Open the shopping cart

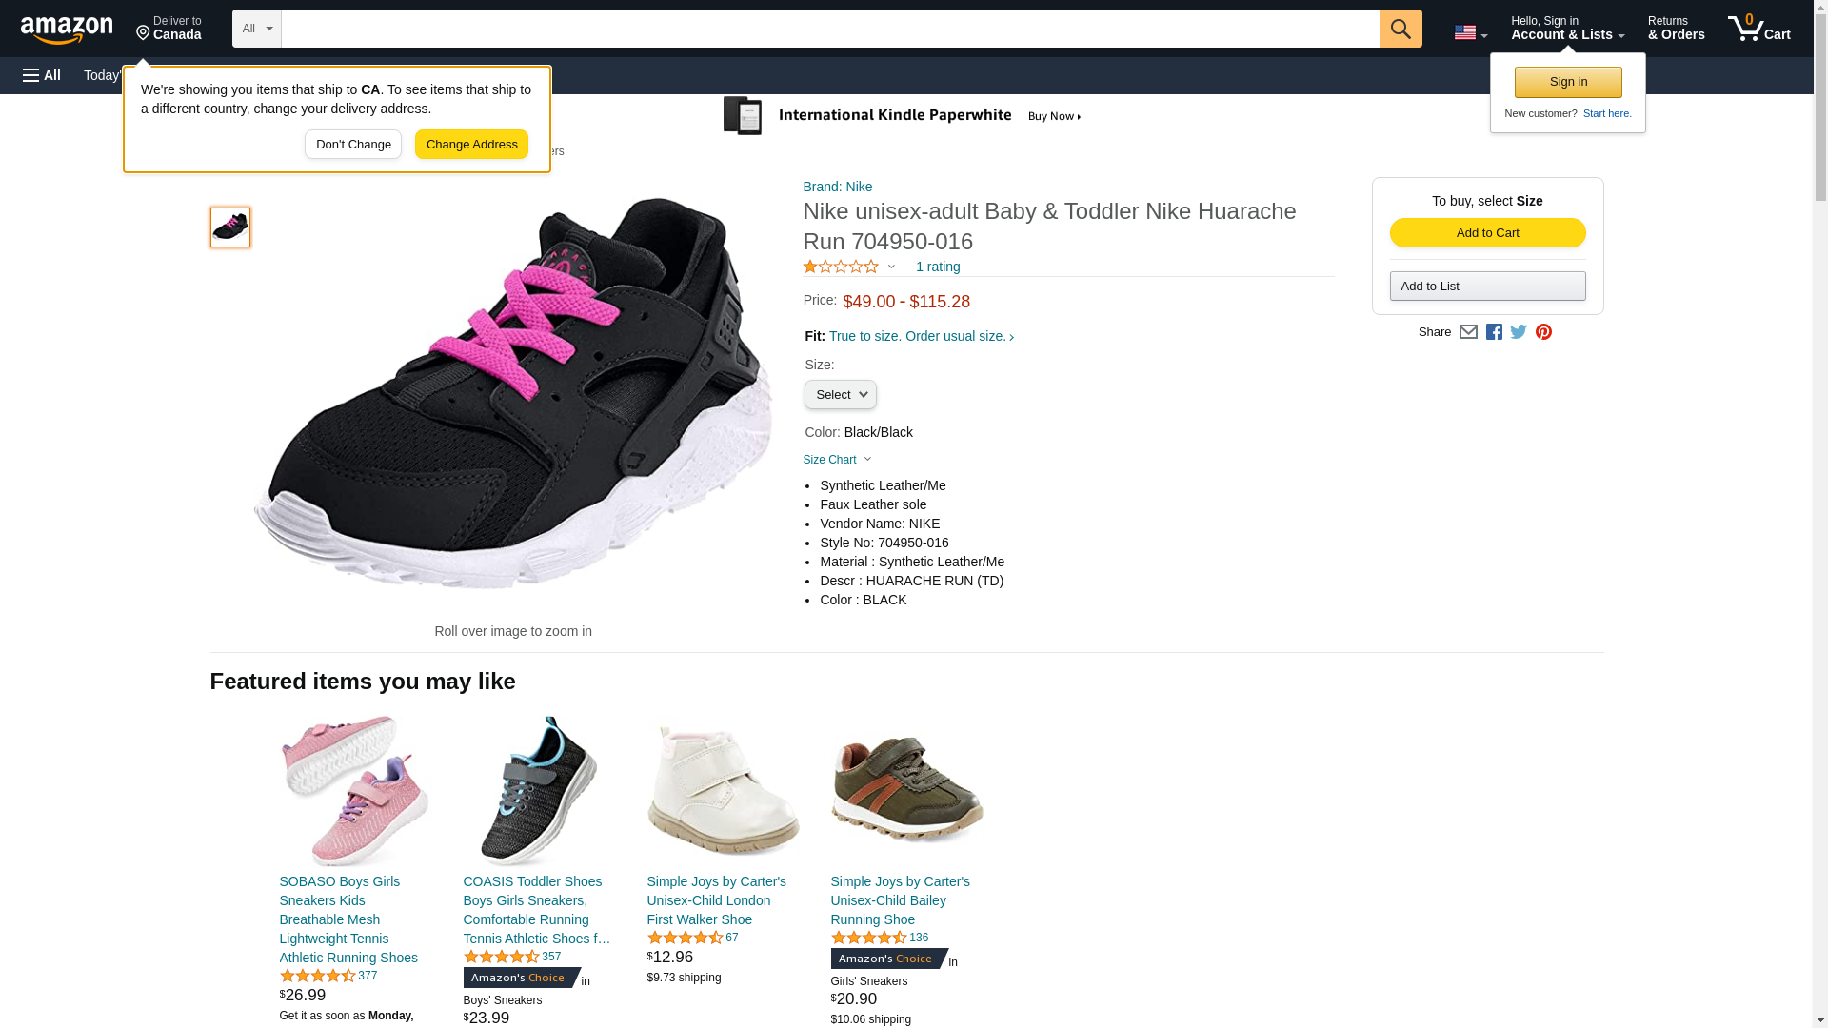click(x=1758, y=29)
